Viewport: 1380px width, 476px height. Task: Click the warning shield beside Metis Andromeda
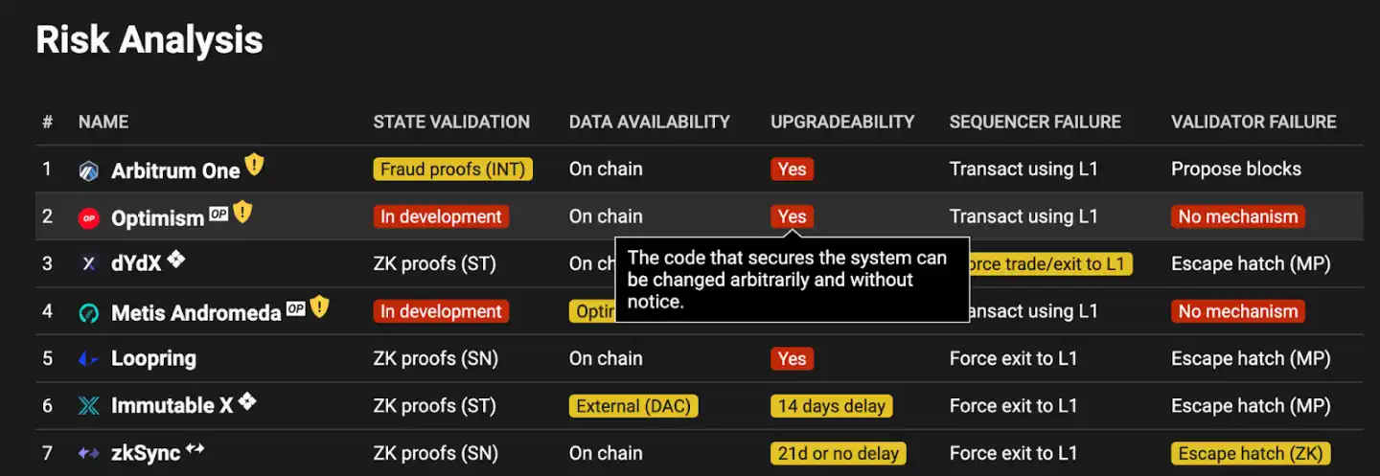point(319,307)
